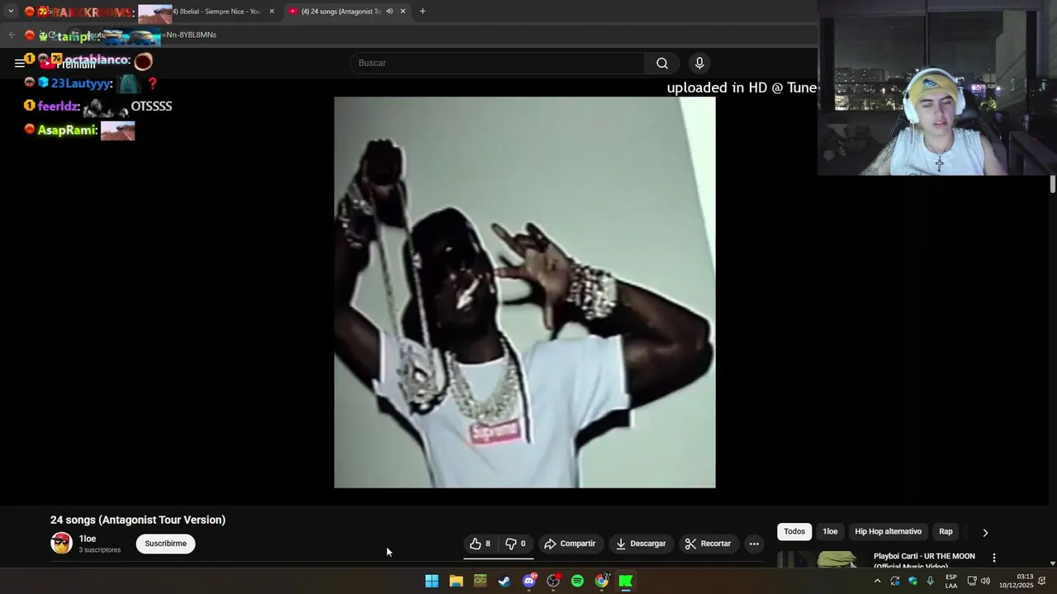Open Discord from taskbar
Viewport: 1057px width, 594px height.
click(x=529, y=581)
